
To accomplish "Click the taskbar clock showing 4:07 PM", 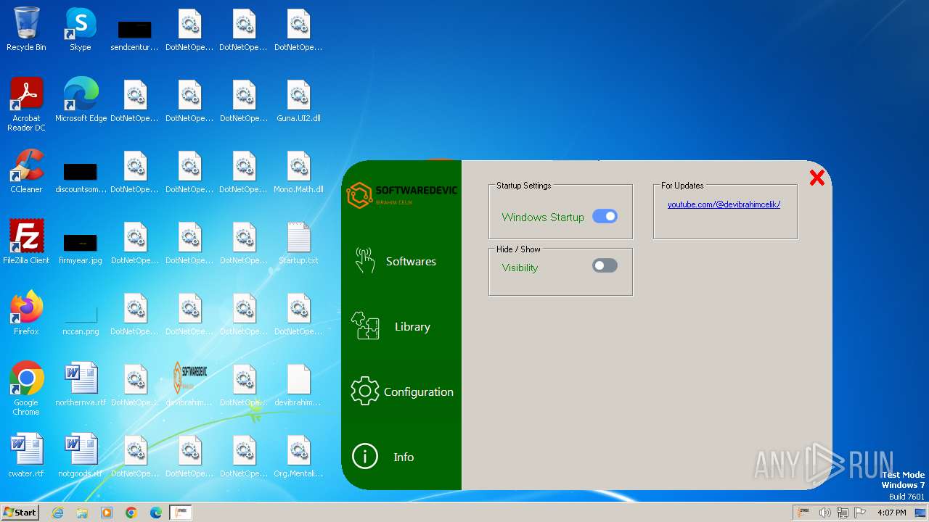I will (891, 513).
